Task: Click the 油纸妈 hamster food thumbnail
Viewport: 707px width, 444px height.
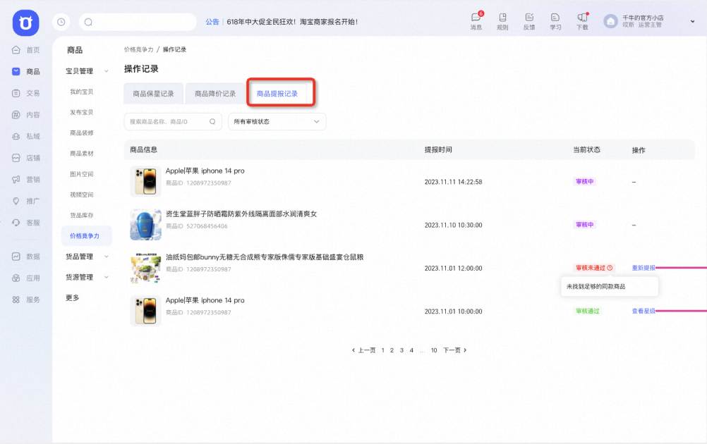Action: (145, 268)
